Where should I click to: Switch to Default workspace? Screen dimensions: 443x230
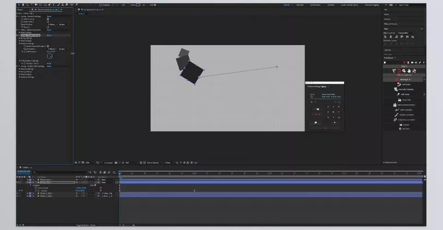tap(287, 5)
